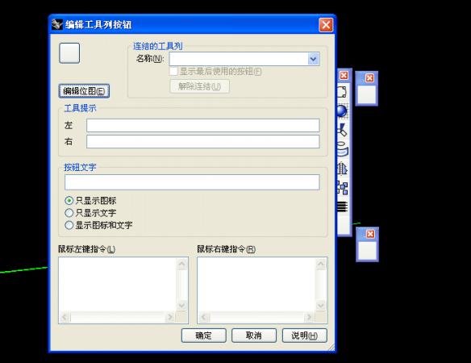This screenshot has width=471, height=363.
Task: Click the array of blue squares icon
Action: (343, 187)
